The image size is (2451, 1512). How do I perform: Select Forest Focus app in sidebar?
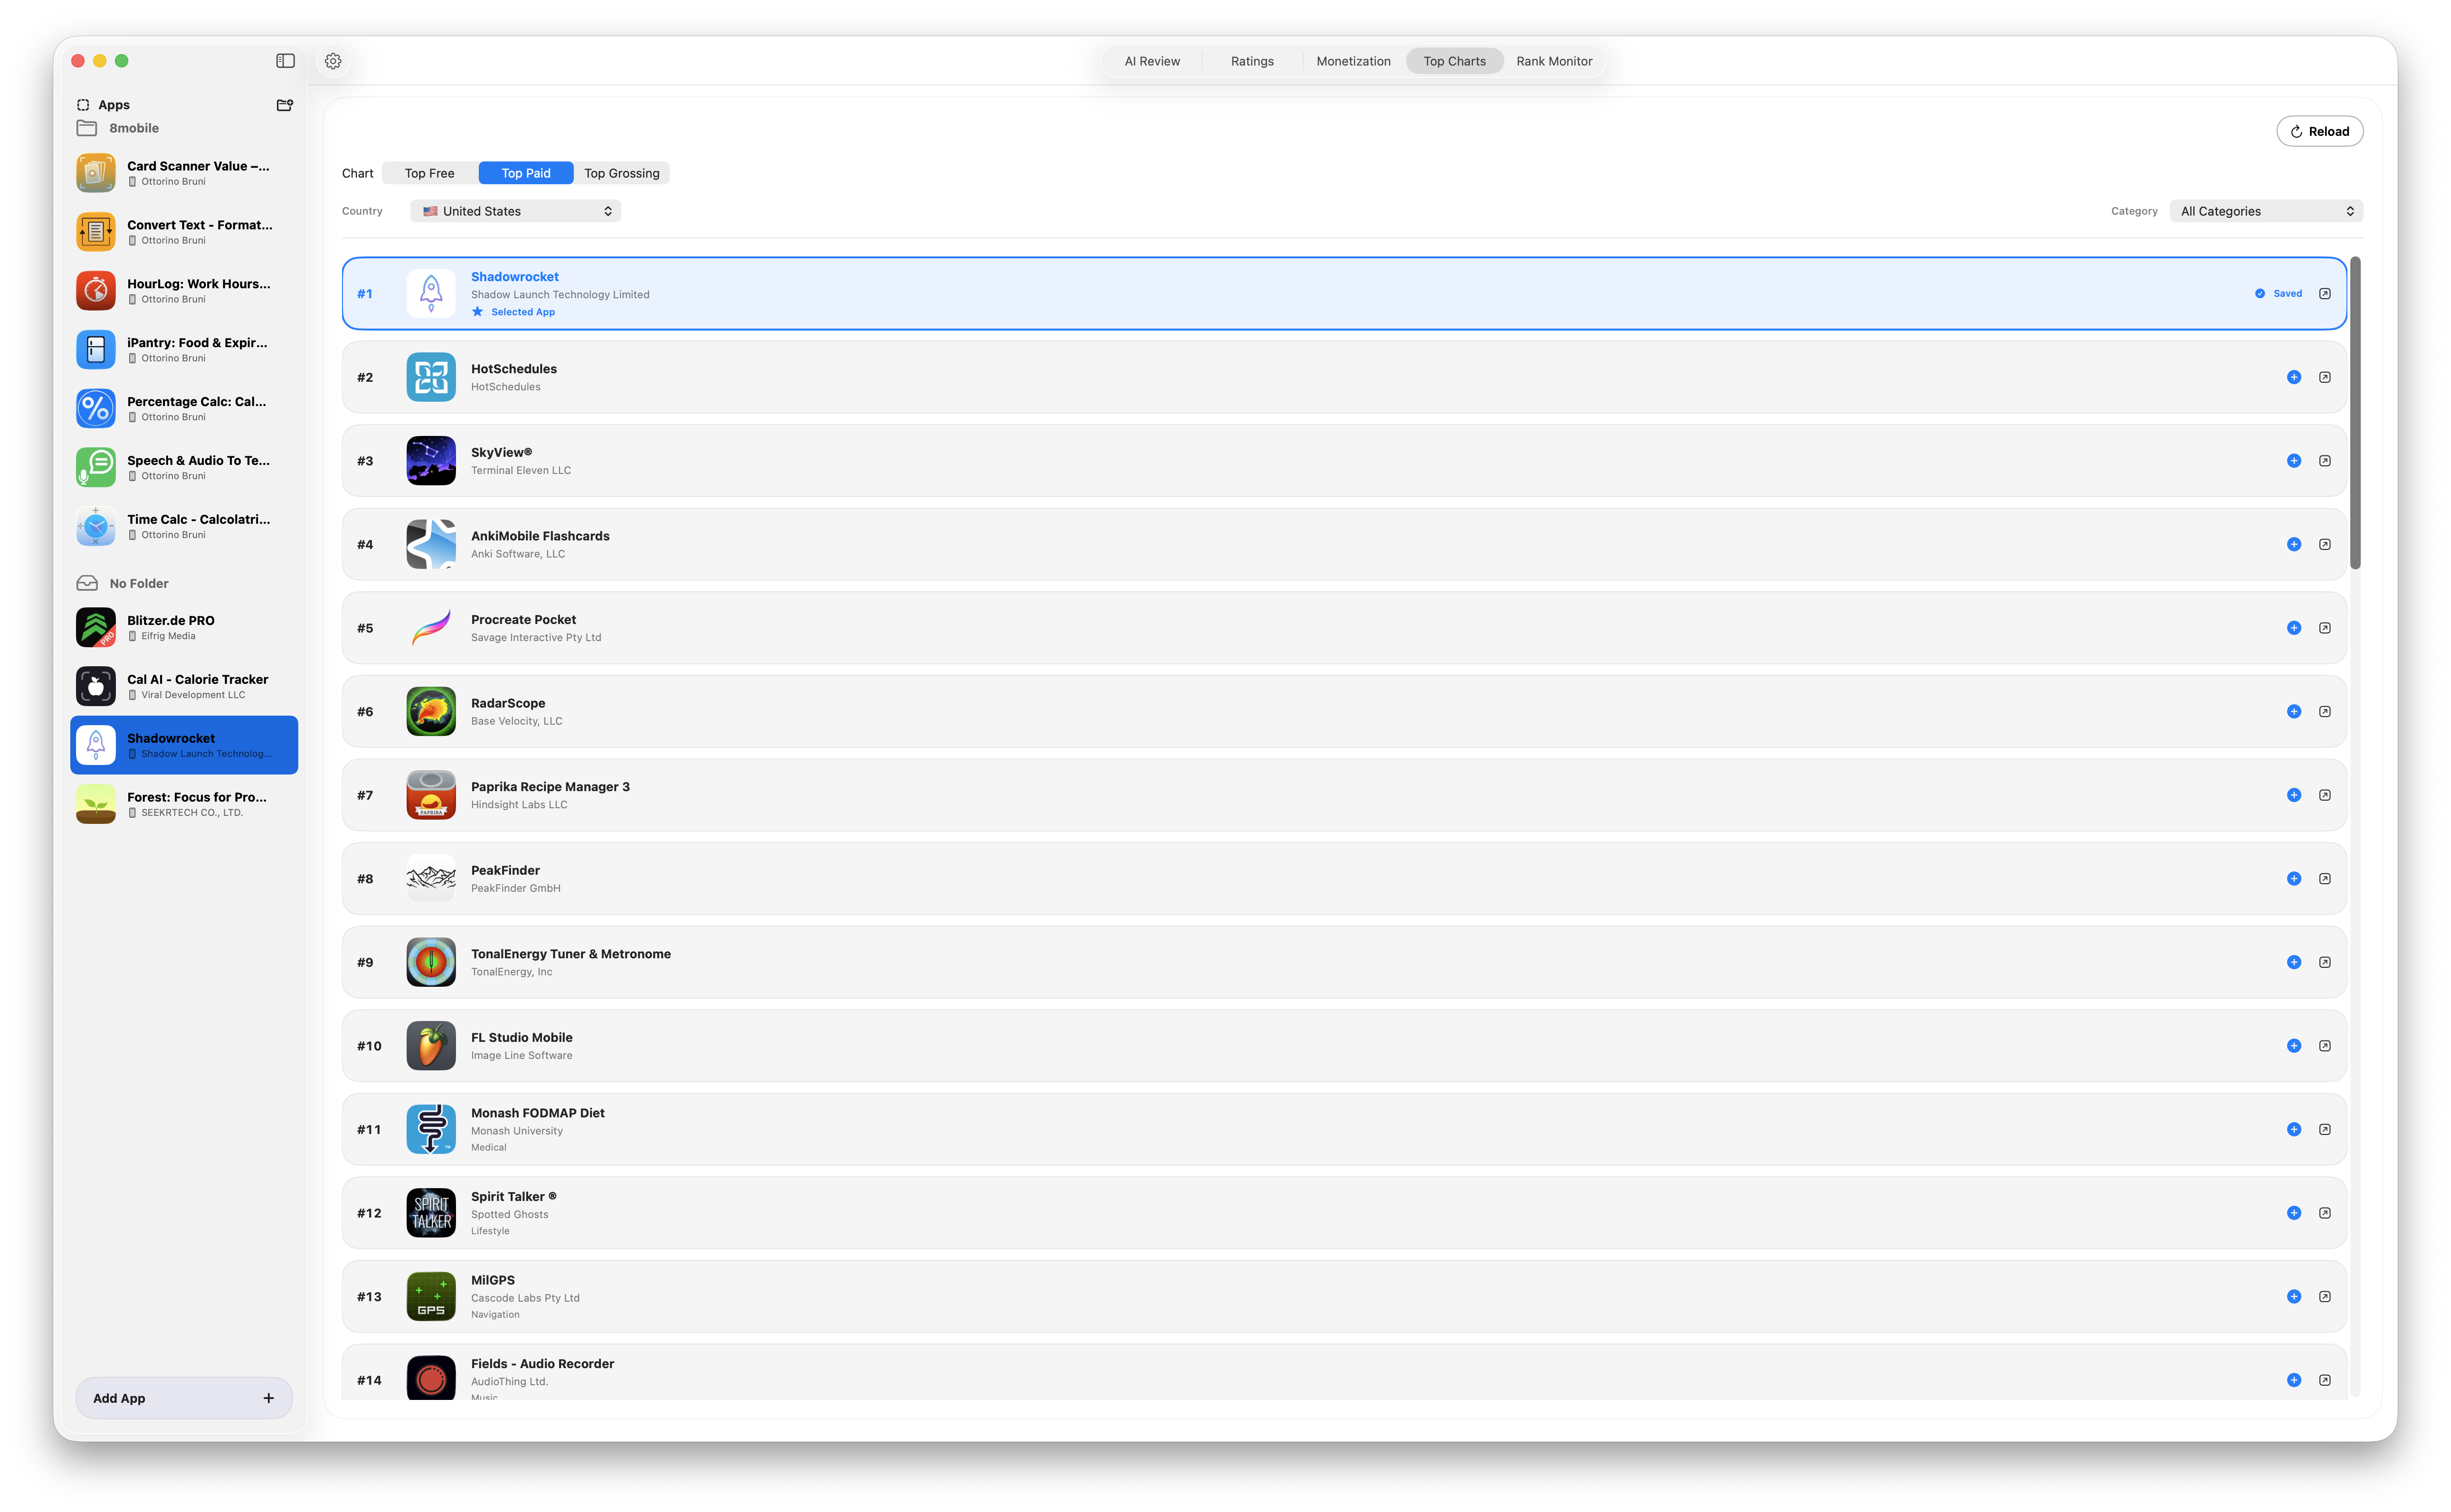184,804
